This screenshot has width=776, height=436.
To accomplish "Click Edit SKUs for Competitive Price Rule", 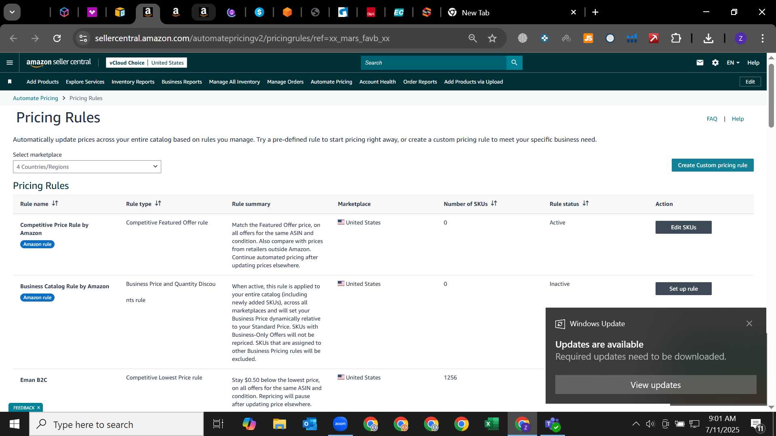I will coord(683,227).
